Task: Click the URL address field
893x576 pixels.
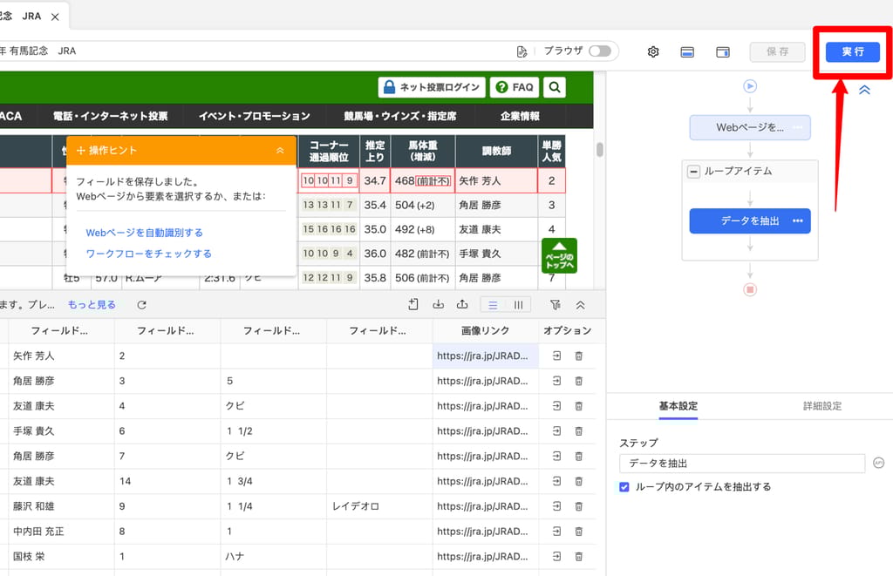Action: [256, 51]
